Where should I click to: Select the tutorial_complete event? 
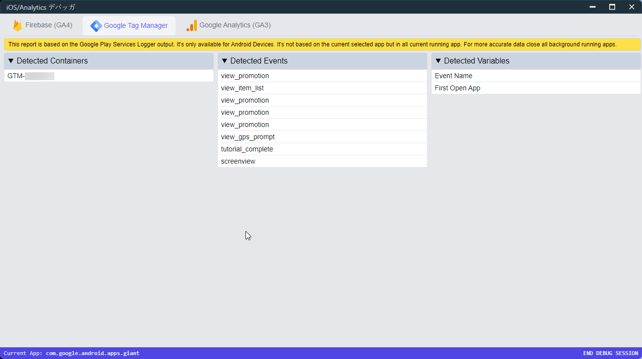[x=247, y=149]
